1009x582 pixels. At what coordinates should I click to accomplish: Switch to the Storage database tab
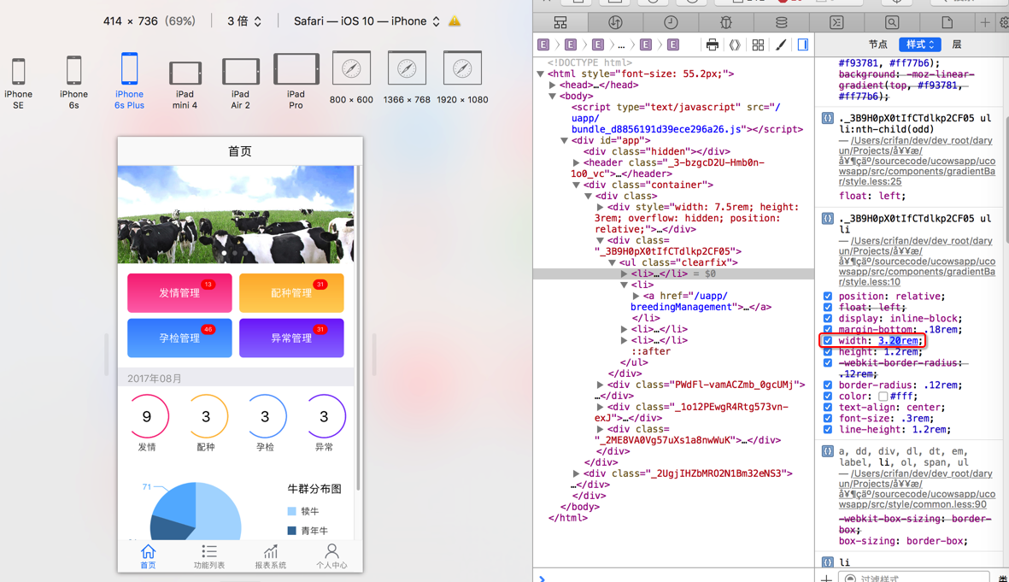781,22
